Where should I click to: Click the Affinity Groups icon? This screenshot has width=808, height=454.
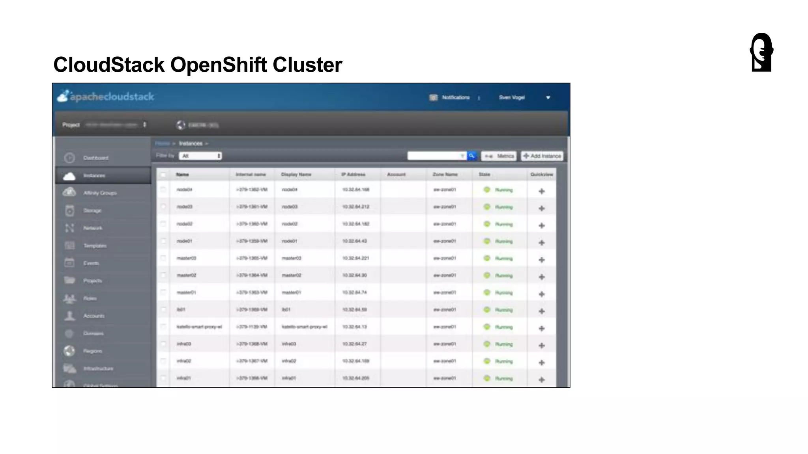(x=69, y=193)
